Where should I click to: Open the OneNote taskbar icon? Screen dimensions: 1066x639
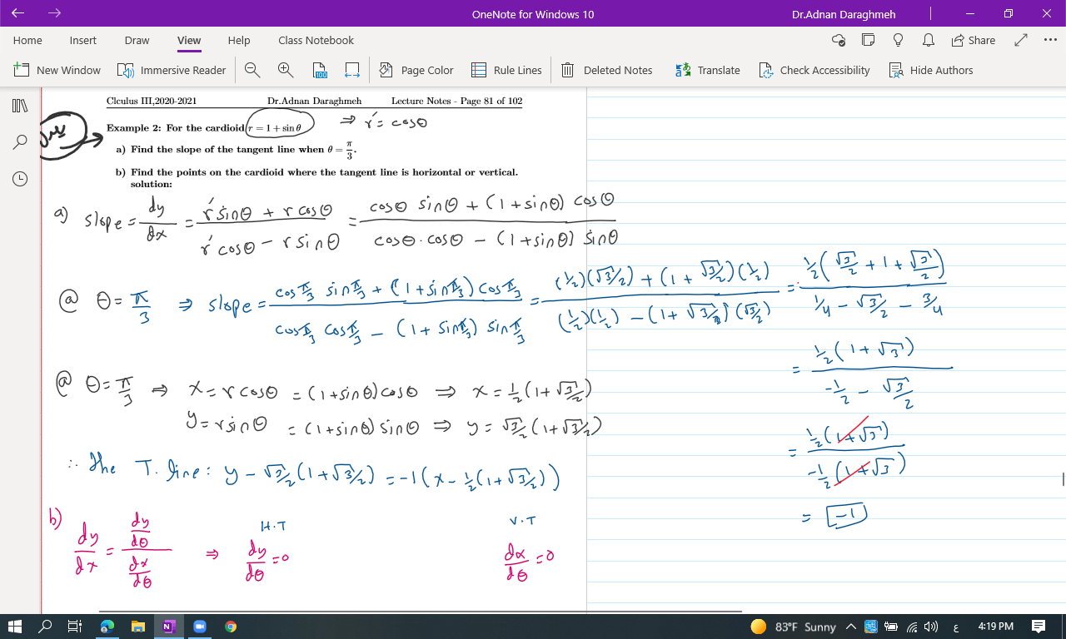tap(168, 627)
